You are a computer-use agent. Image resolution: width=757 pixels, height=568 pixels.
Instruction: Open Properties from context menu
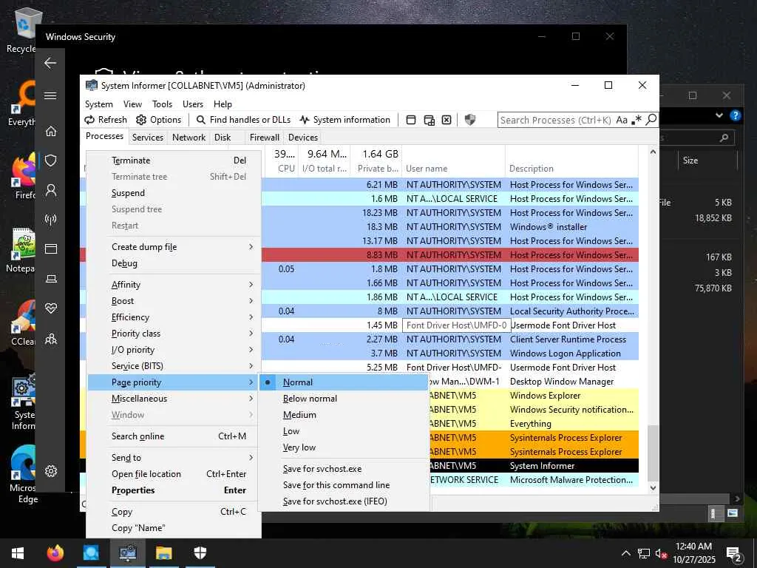point(174,490)
